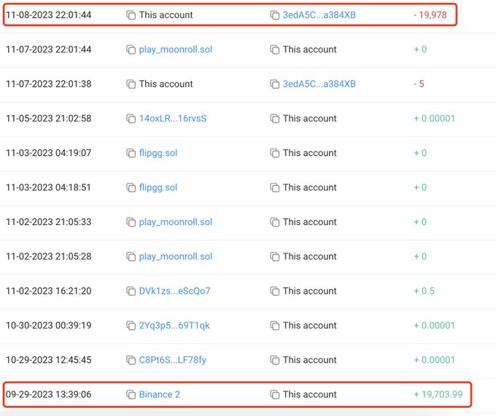Copy DVk1zs...eScQo7 address icon
Image resolution: width=496 pixels, height=416 pixels.
pos(131,291)
